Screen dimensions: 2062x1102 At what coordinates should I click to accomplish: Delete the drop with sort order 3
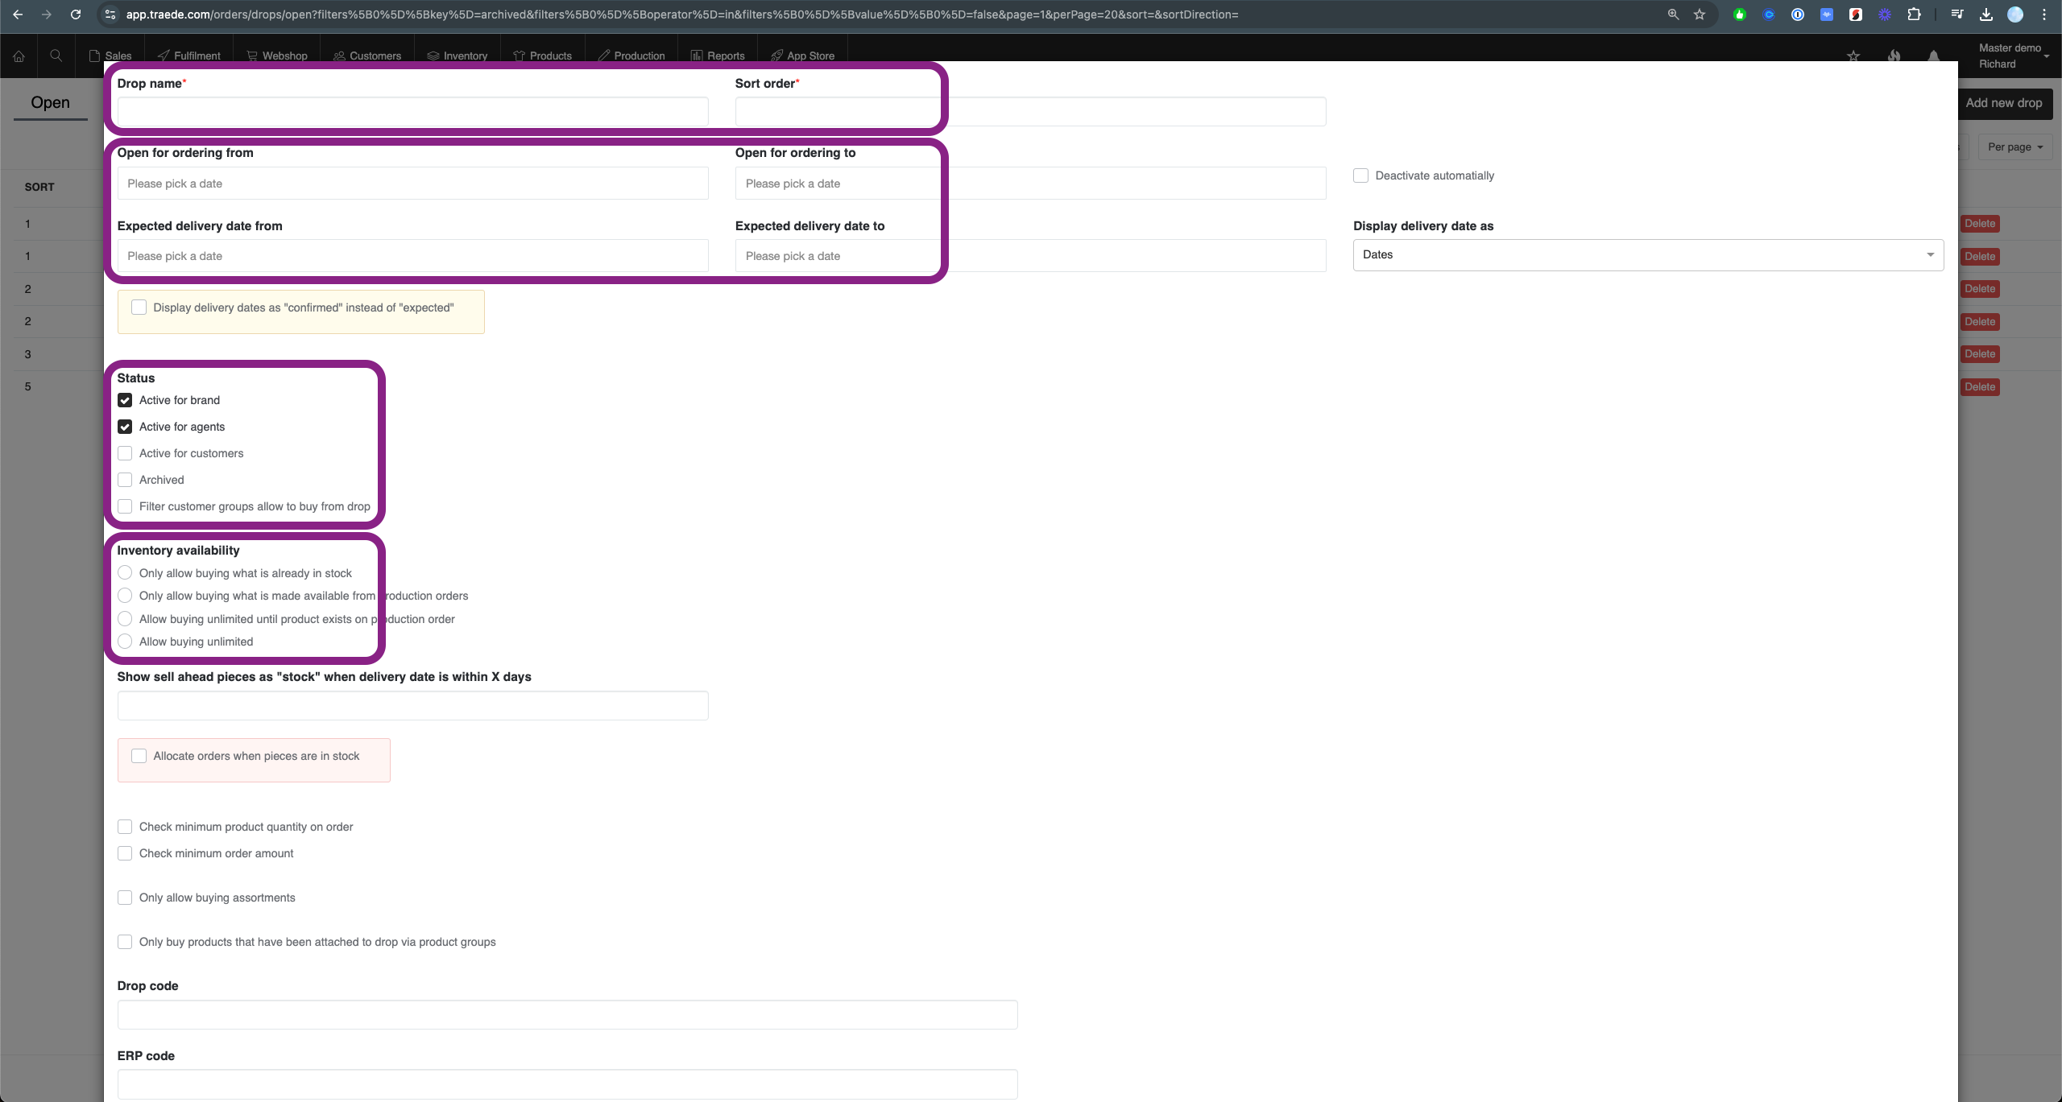tap(1980, 354)
